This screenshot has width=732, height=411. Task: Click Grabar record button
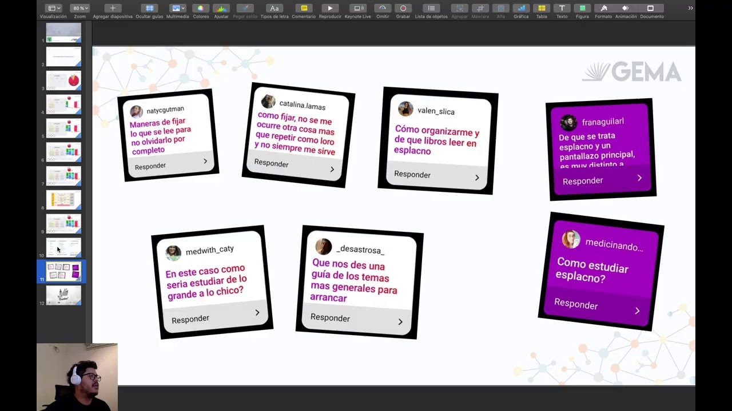[x=403, y=8]
